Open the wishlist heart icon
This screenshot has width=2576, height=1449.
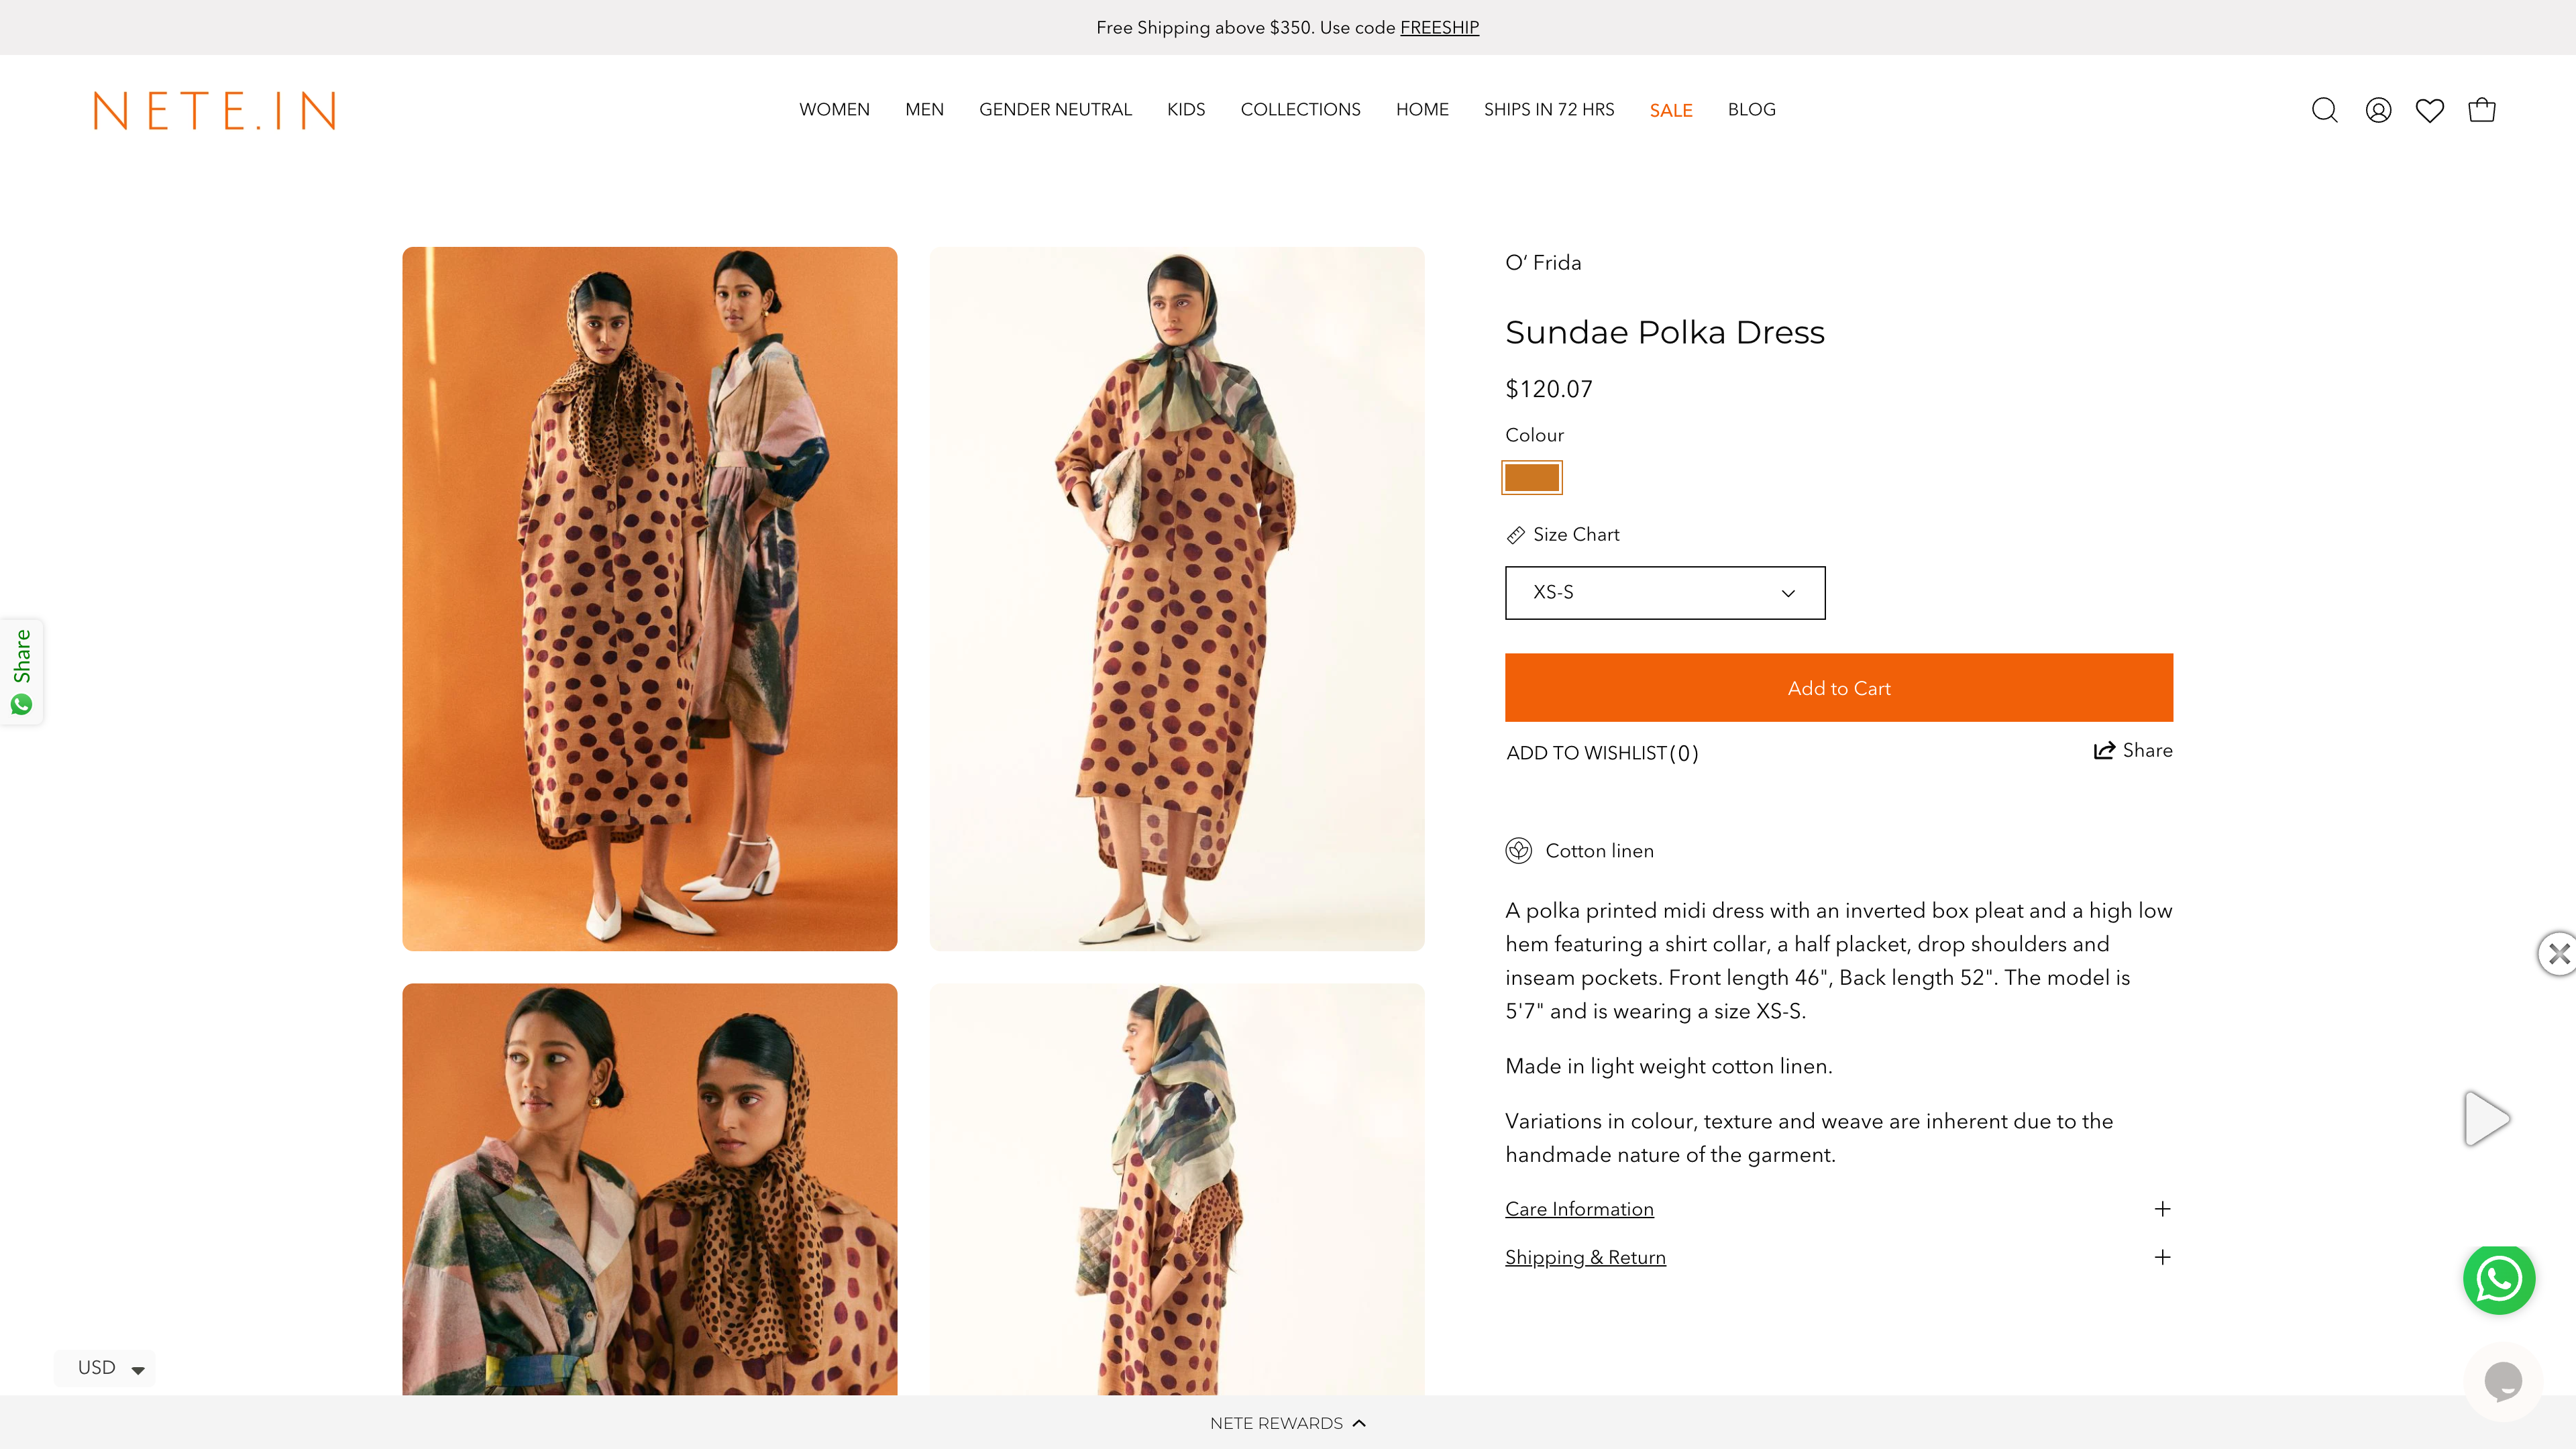pyautogui.click(x=2429, y=110)
